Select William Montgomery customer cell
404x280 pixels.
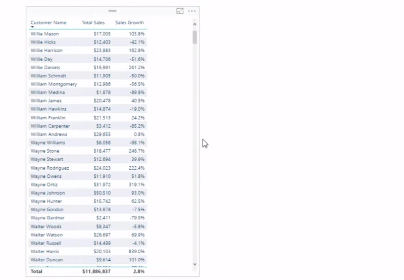[x=54, y=84]
